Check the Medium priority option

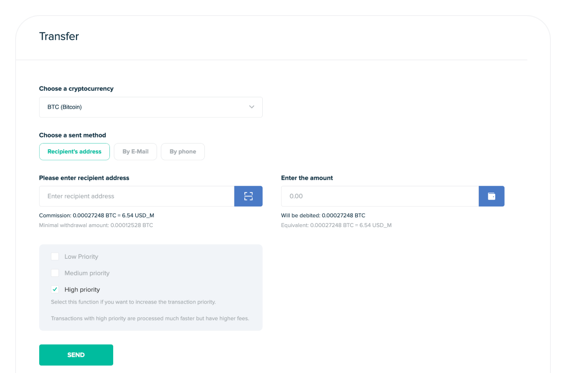(x=55, y=273)
